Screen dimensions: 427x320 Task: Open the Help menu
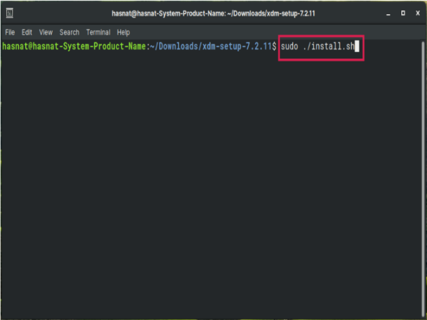123,33
